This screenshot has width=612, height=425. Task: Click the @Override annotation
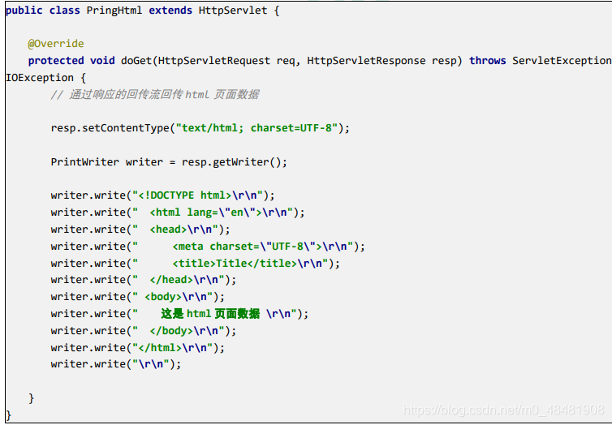[x=56, y=44]
